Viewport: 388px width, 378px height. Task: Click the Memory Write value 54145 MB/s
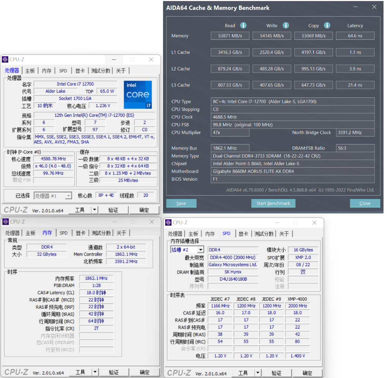[x=272, y=36]
